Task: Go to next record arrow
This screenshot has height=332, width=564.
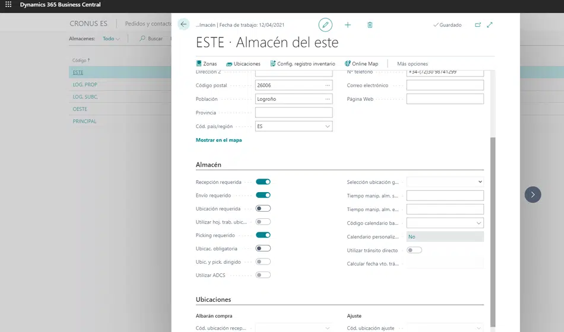Action: click(x=533, y=194)
